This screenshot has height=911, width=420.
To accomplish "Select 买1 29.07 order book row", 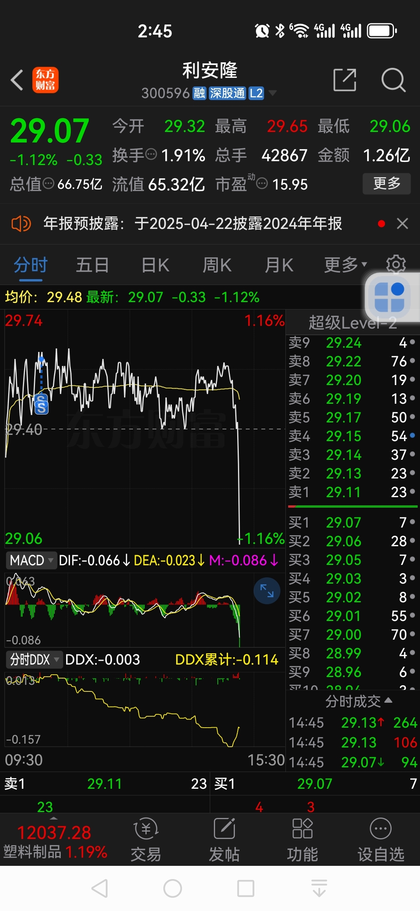I will point(352,522).
